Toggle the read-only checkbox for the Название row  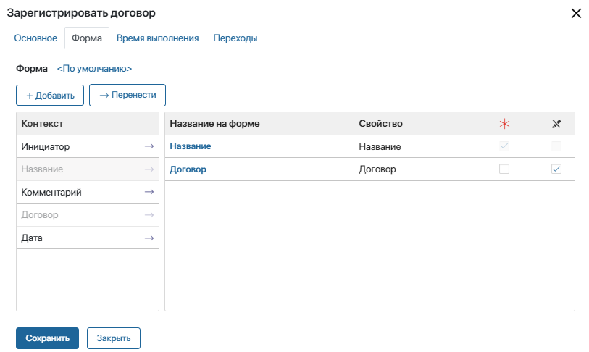[x=556, y=146]
